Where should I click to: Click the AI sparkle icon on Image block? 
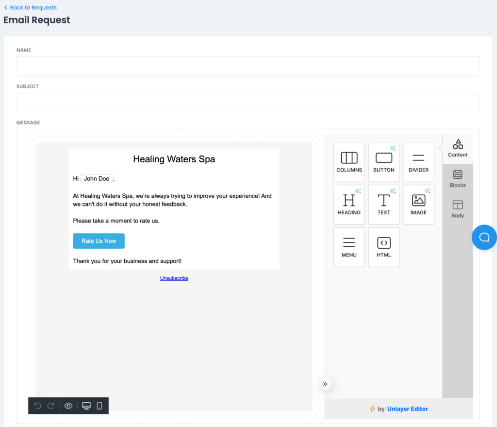pyautogui.click(x=428, y=190)
